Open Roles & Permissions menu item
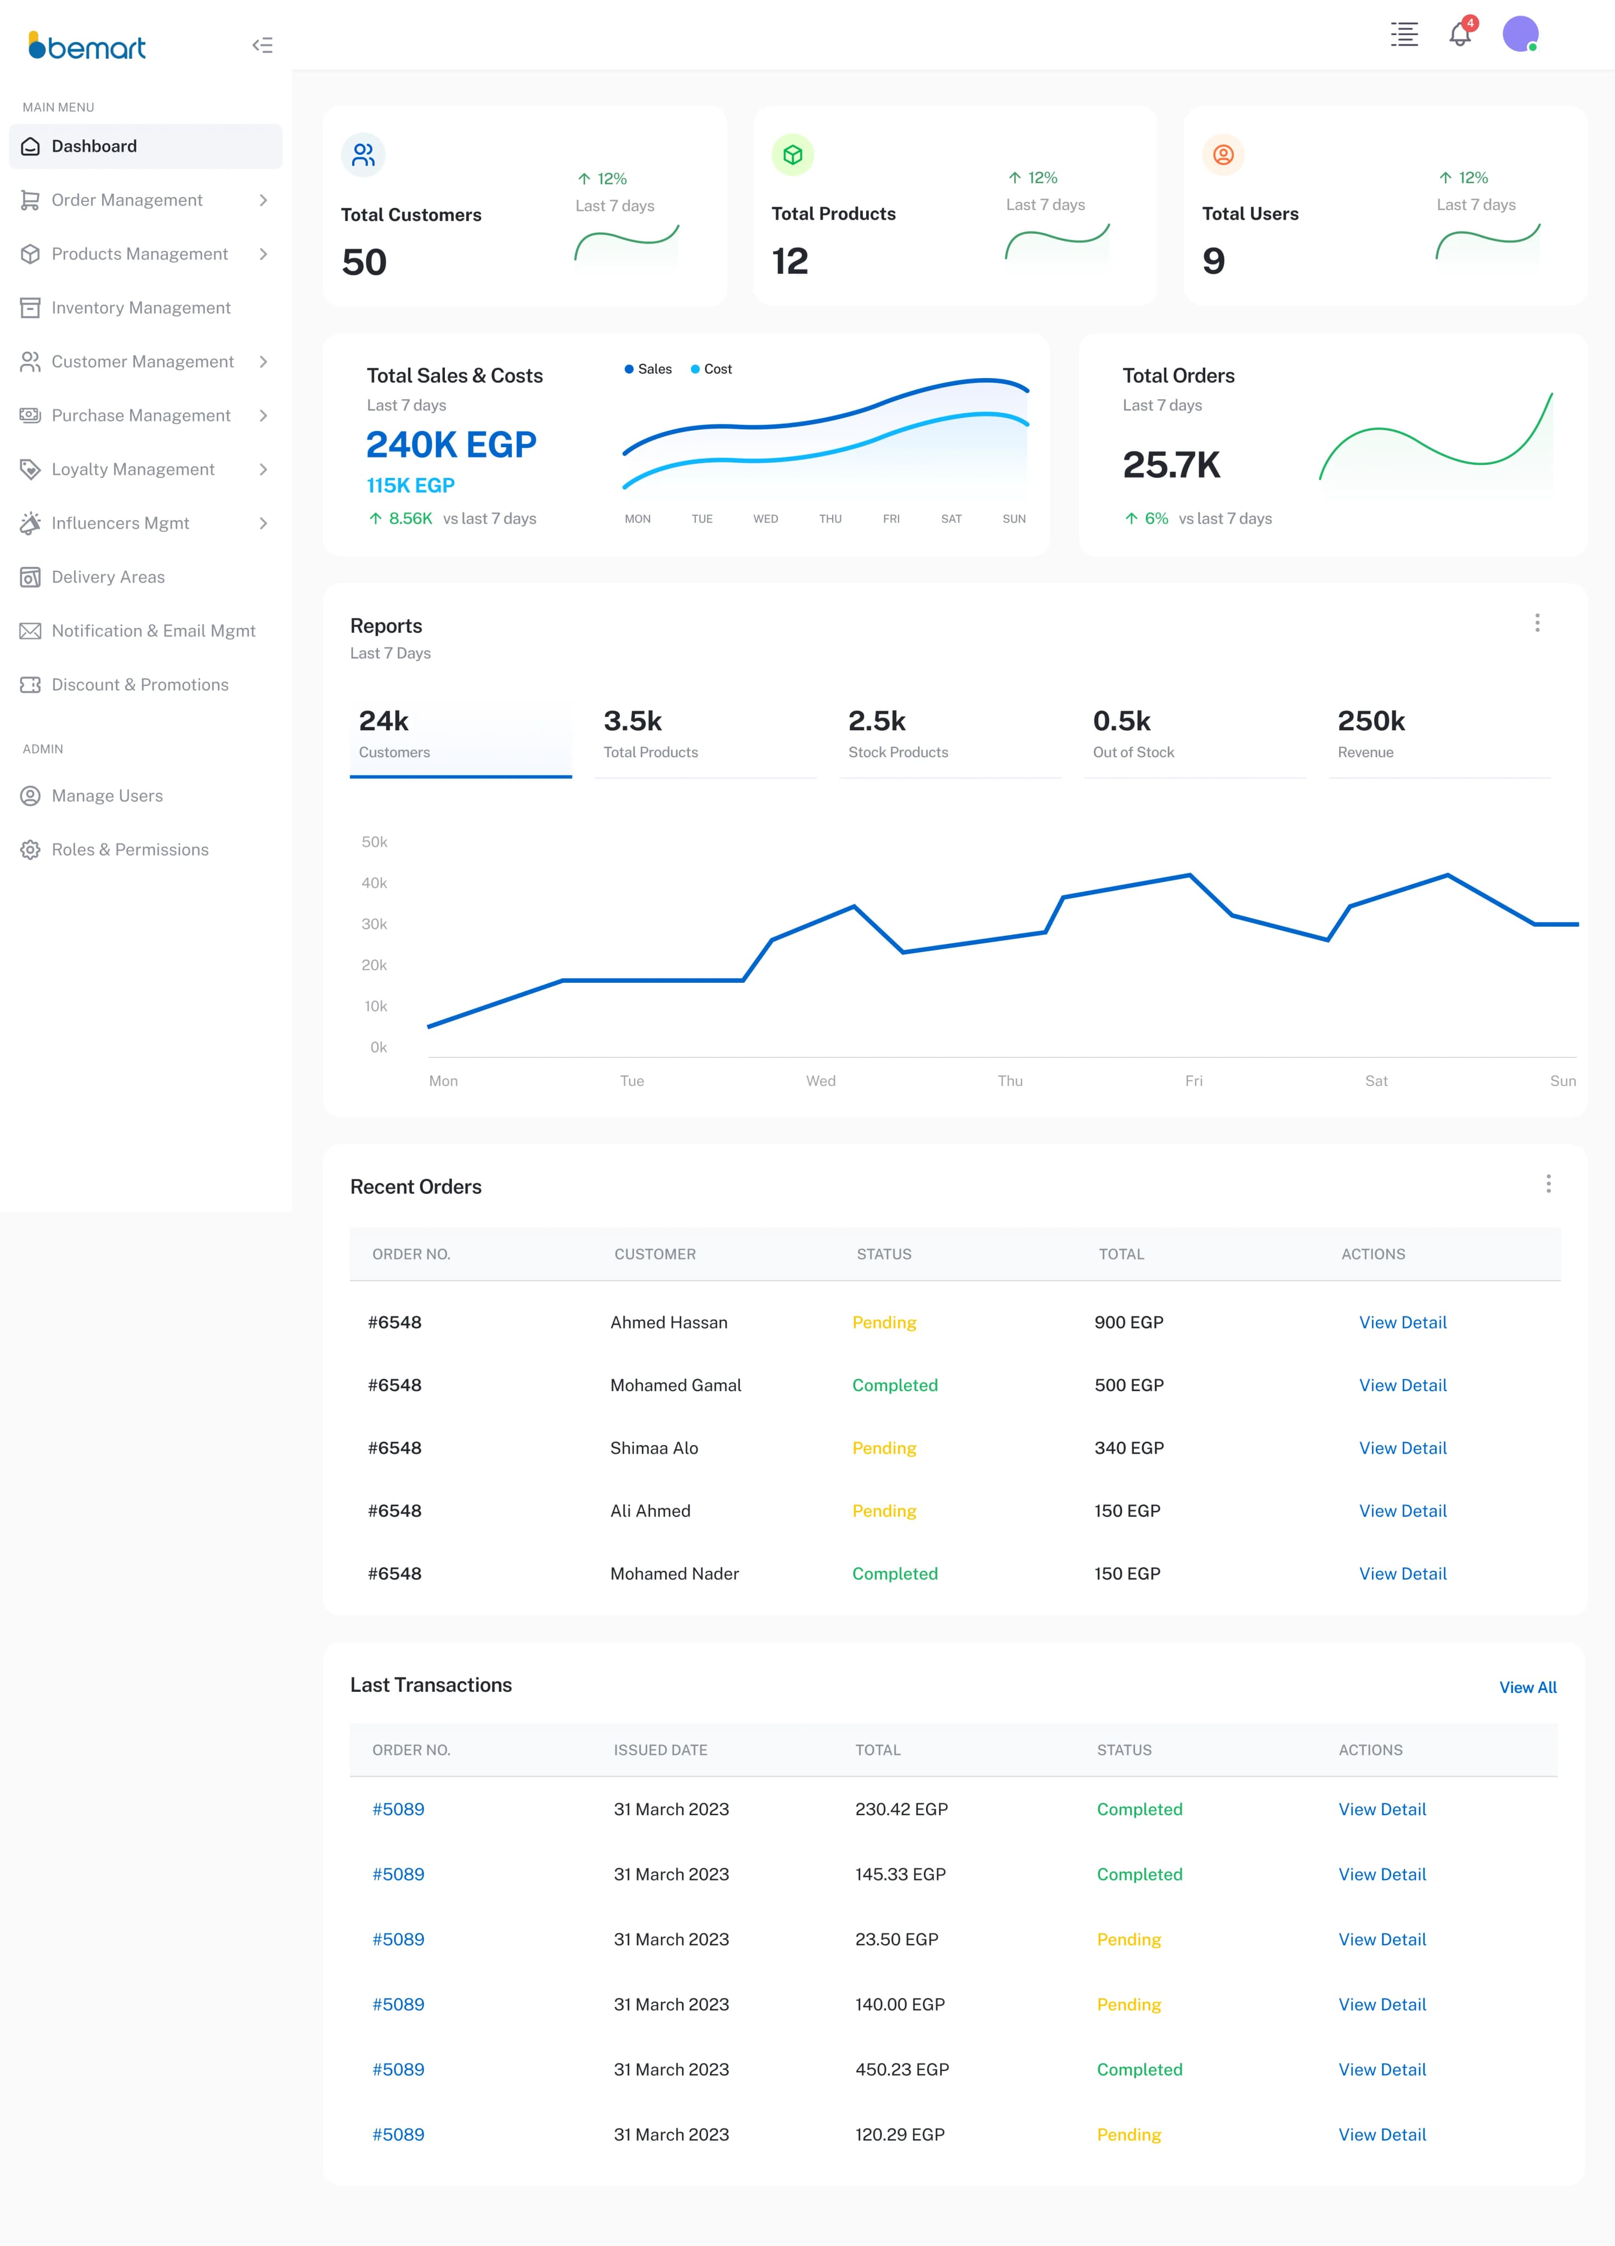The width and height of the screenshot is (1615, 2246). coord(145,849)
